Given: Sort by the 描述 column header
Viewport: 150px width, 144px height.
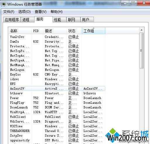Looking at the screenshot, I should [55, 31].
